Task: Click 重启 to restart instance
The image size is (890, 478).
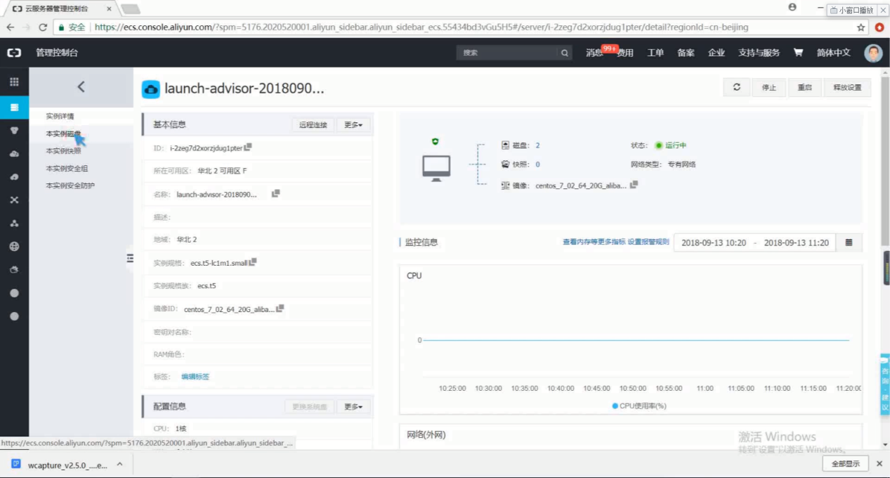Action: (x=804, y=87)
